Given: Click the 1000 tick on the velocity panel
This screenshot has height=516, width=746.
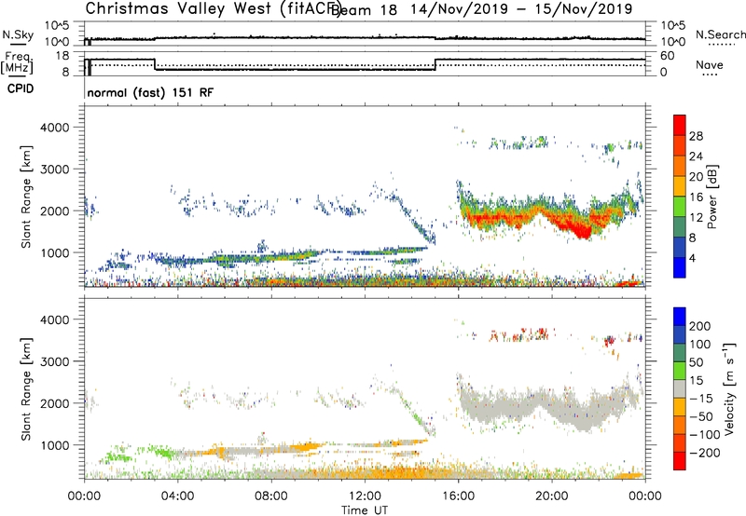Looking at the screenshot, I should pyautogui.click(x=56, y=445).
